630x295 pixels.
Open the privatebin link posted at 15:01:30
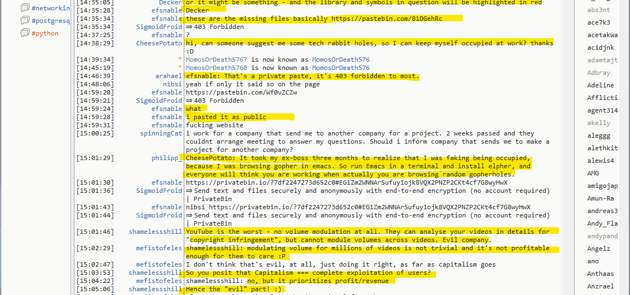point(347,182)
